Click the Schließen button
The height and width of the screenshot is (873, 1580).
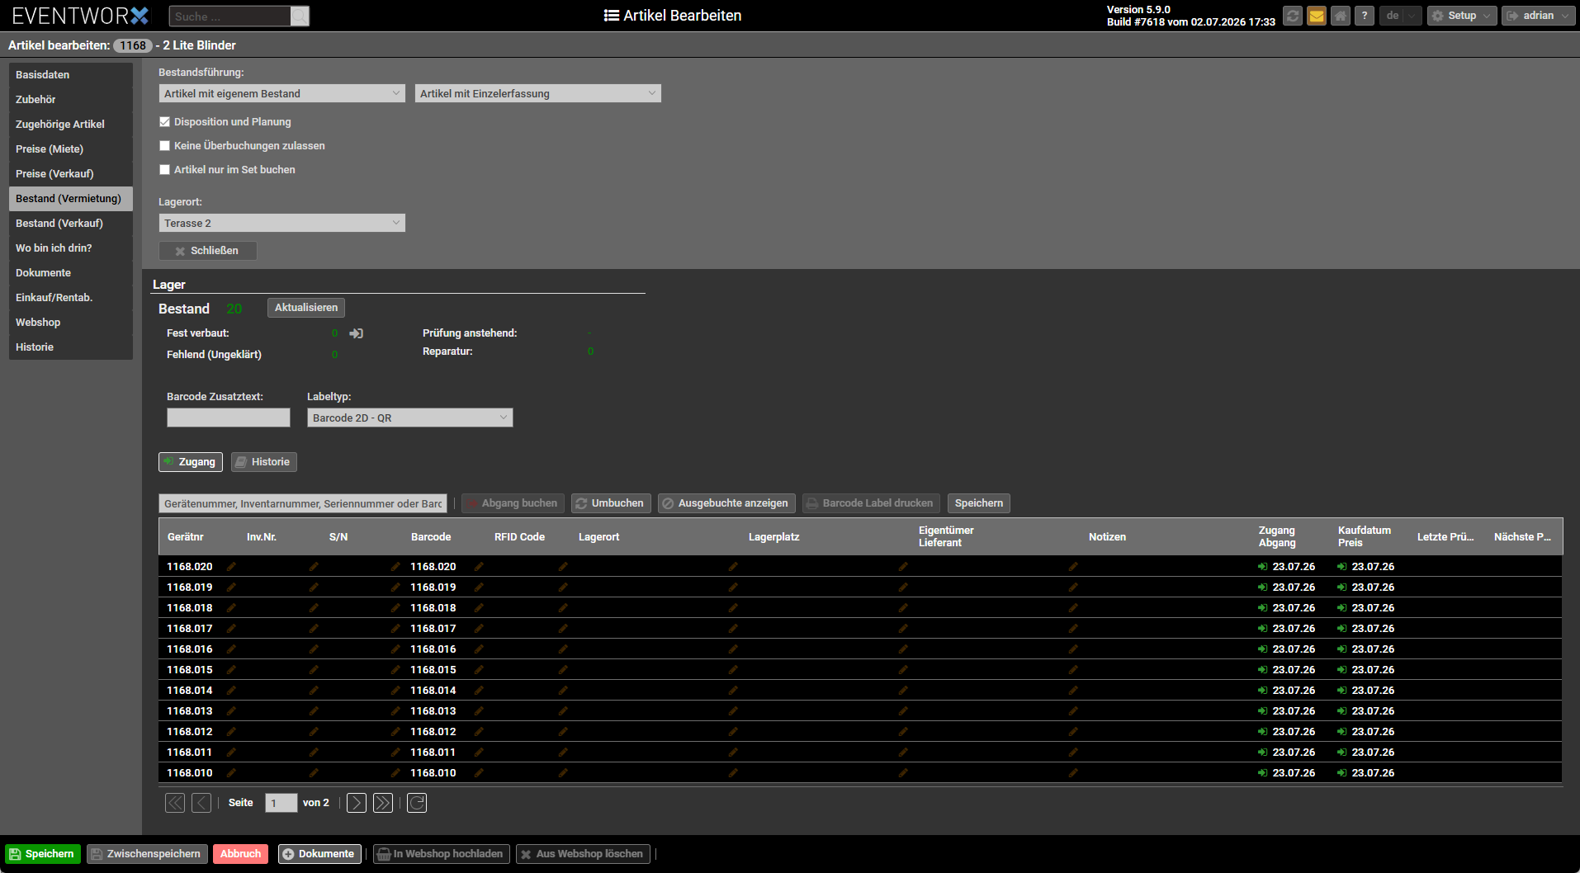pyautogui.click(x=208, y=251)
